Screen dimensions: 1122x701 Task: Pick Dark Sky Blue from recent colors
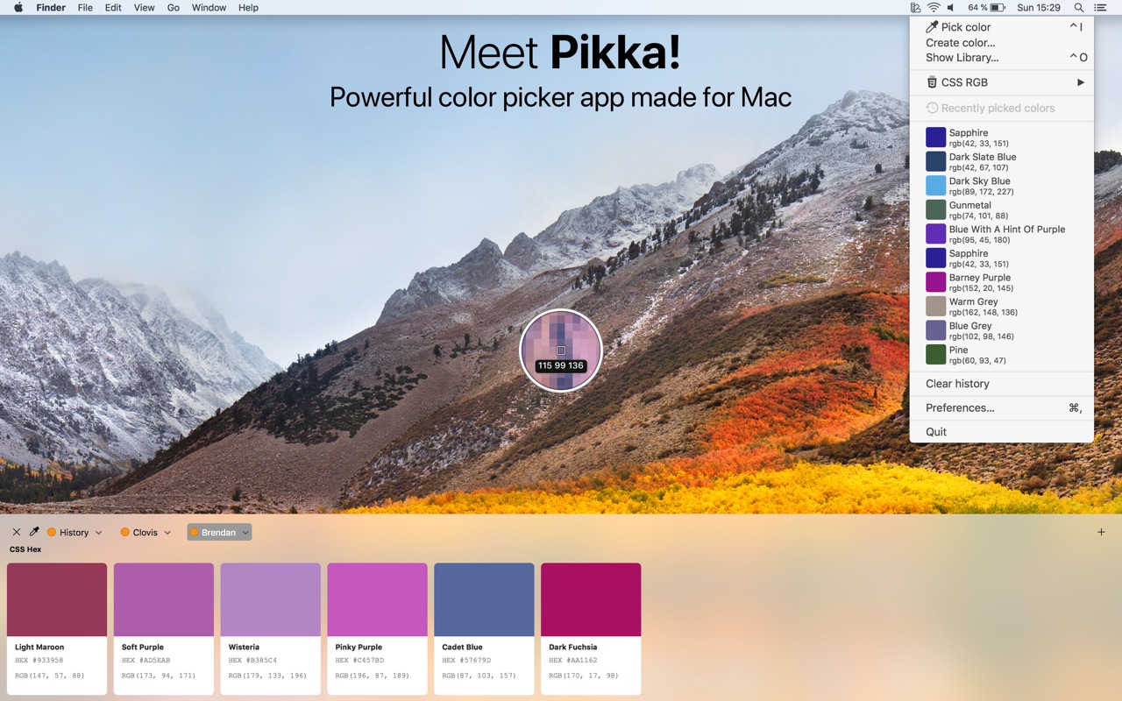coord(1001,186)
